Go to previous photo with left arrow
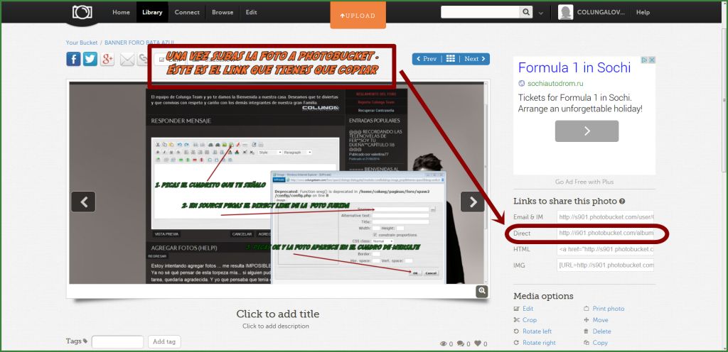The height and width of the screenshot is (352, 728). tap(83, 202)
